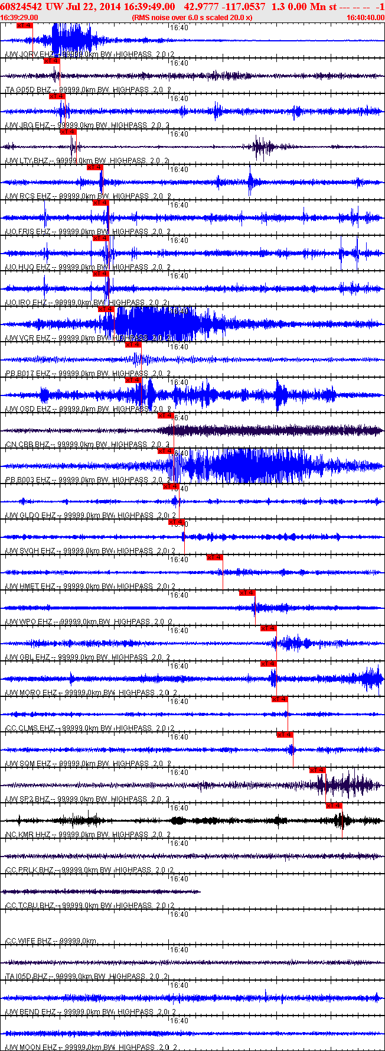Image resolution: width=385 pixels, height=1051 pixels.
Task: Select the 'UO HUO EHZ' station label
Action: (x=28, y=267)
